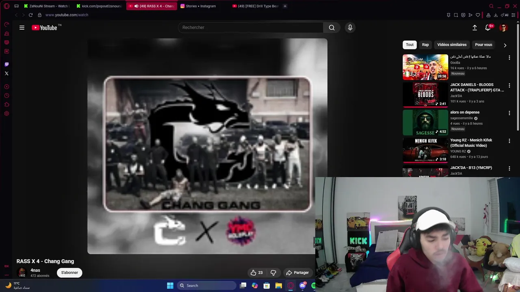Open the BLOODS 2:41 video thumbnail
Image resolution: width=520 pixels, height=292 pixels.
(x=425, y=94)
